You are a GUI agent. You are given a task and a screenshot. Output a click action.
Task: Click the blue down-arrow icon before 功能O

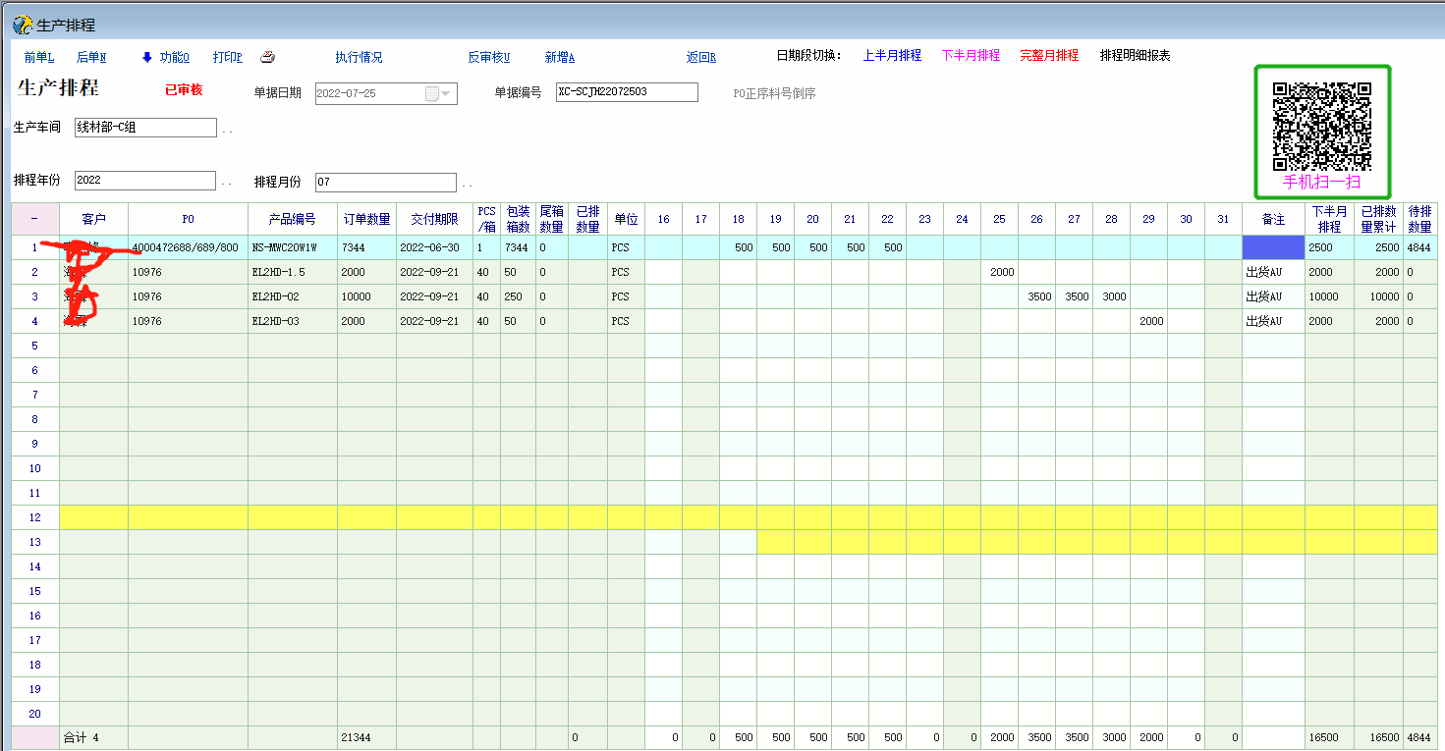[147, 57]
